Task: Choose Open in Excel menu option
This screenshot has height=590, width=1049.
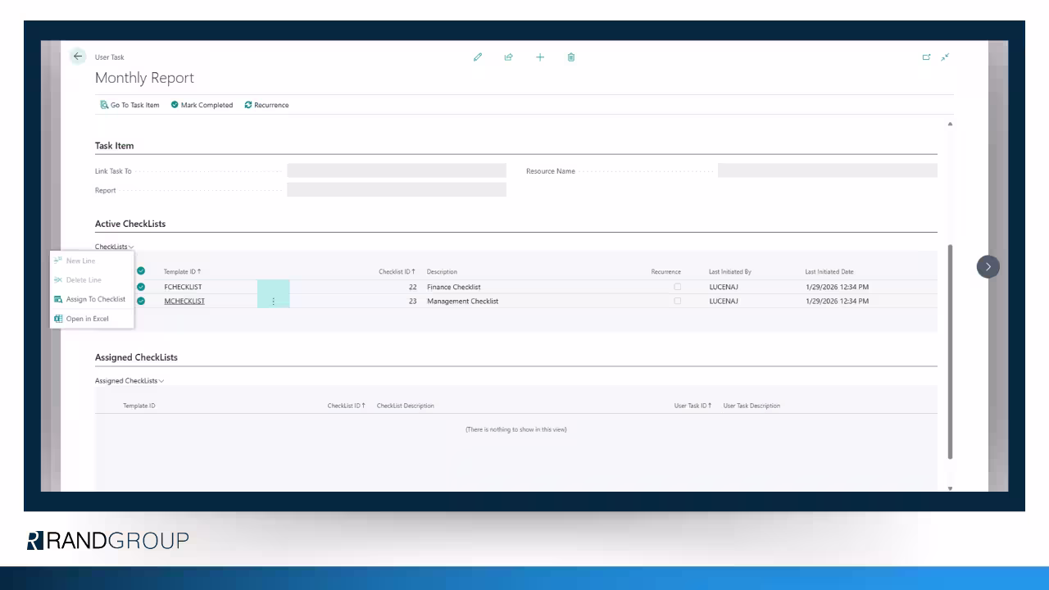Action: pos(87,319)
